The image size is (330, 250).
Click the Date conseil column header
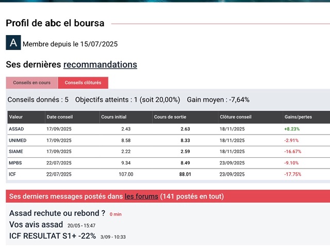[x=60, y=117]
